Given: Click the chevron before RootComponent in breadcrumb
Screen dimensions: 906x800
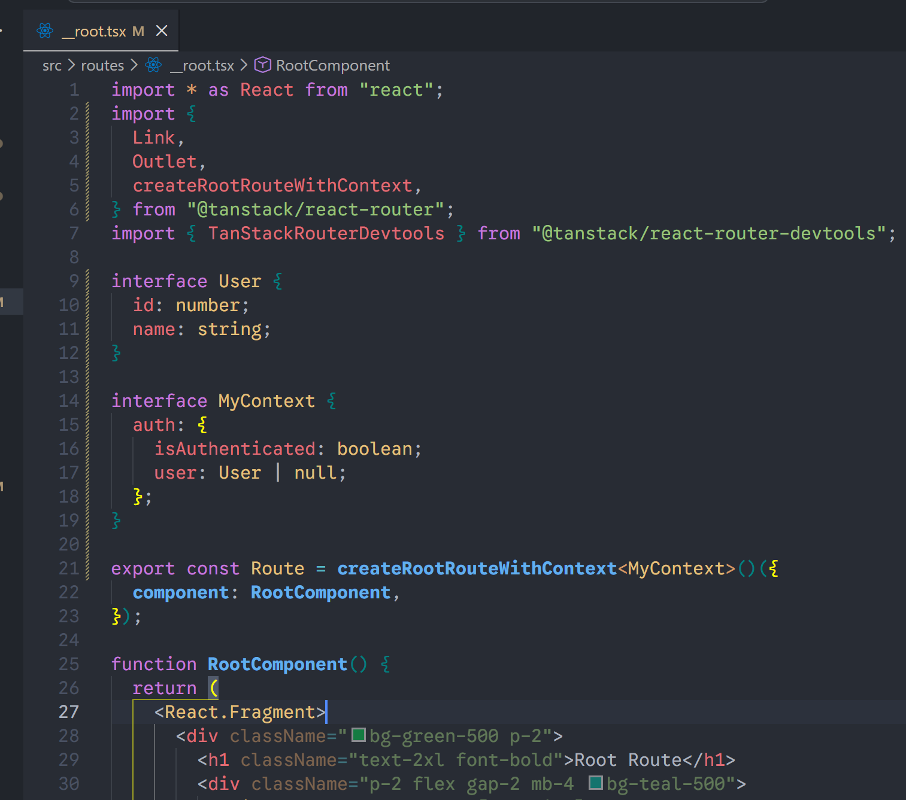Looking at the screenshot, I should pyautogui.click(x=244, y=65).
